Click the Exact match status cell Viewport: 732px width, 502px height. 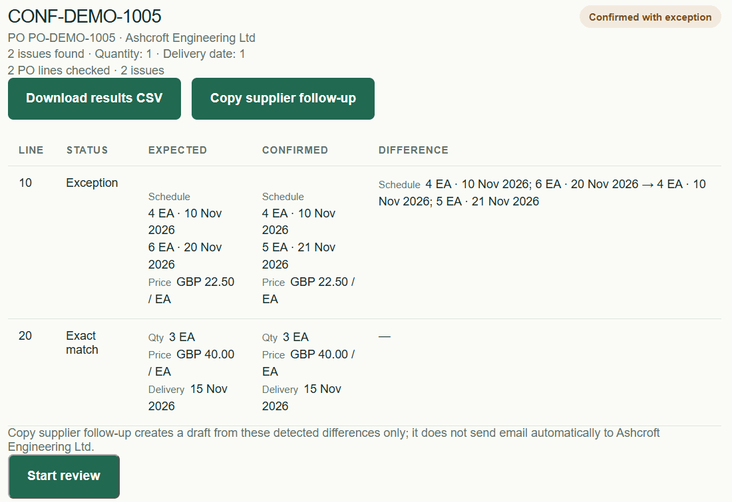pyautogui.click(x=82, y=343)
